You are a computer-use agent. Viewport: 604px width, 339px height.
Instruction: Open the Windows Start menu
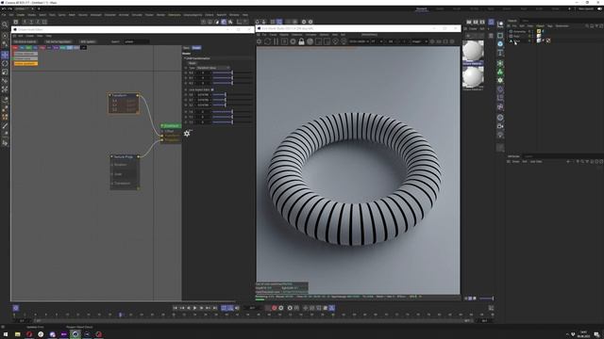point(6,334)
